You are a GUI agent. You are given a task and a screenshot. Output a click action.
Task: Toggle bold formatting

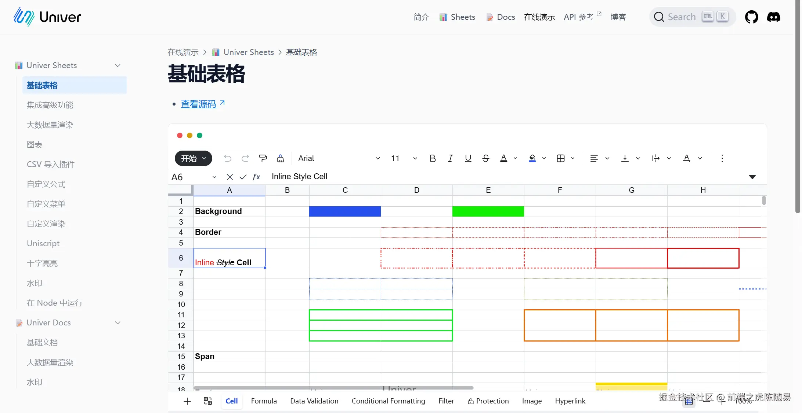click(433, 158)
